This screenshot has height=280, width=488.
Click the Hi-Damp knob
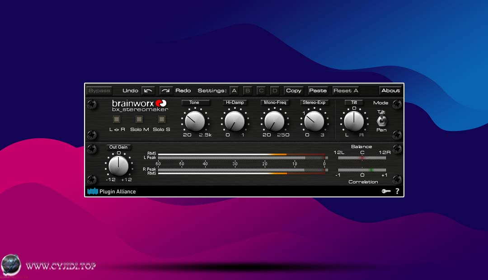click(235, 121)
